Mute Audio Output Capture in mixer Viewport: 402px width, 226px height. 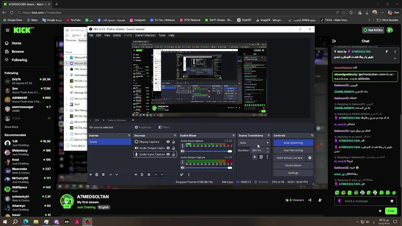182,168
